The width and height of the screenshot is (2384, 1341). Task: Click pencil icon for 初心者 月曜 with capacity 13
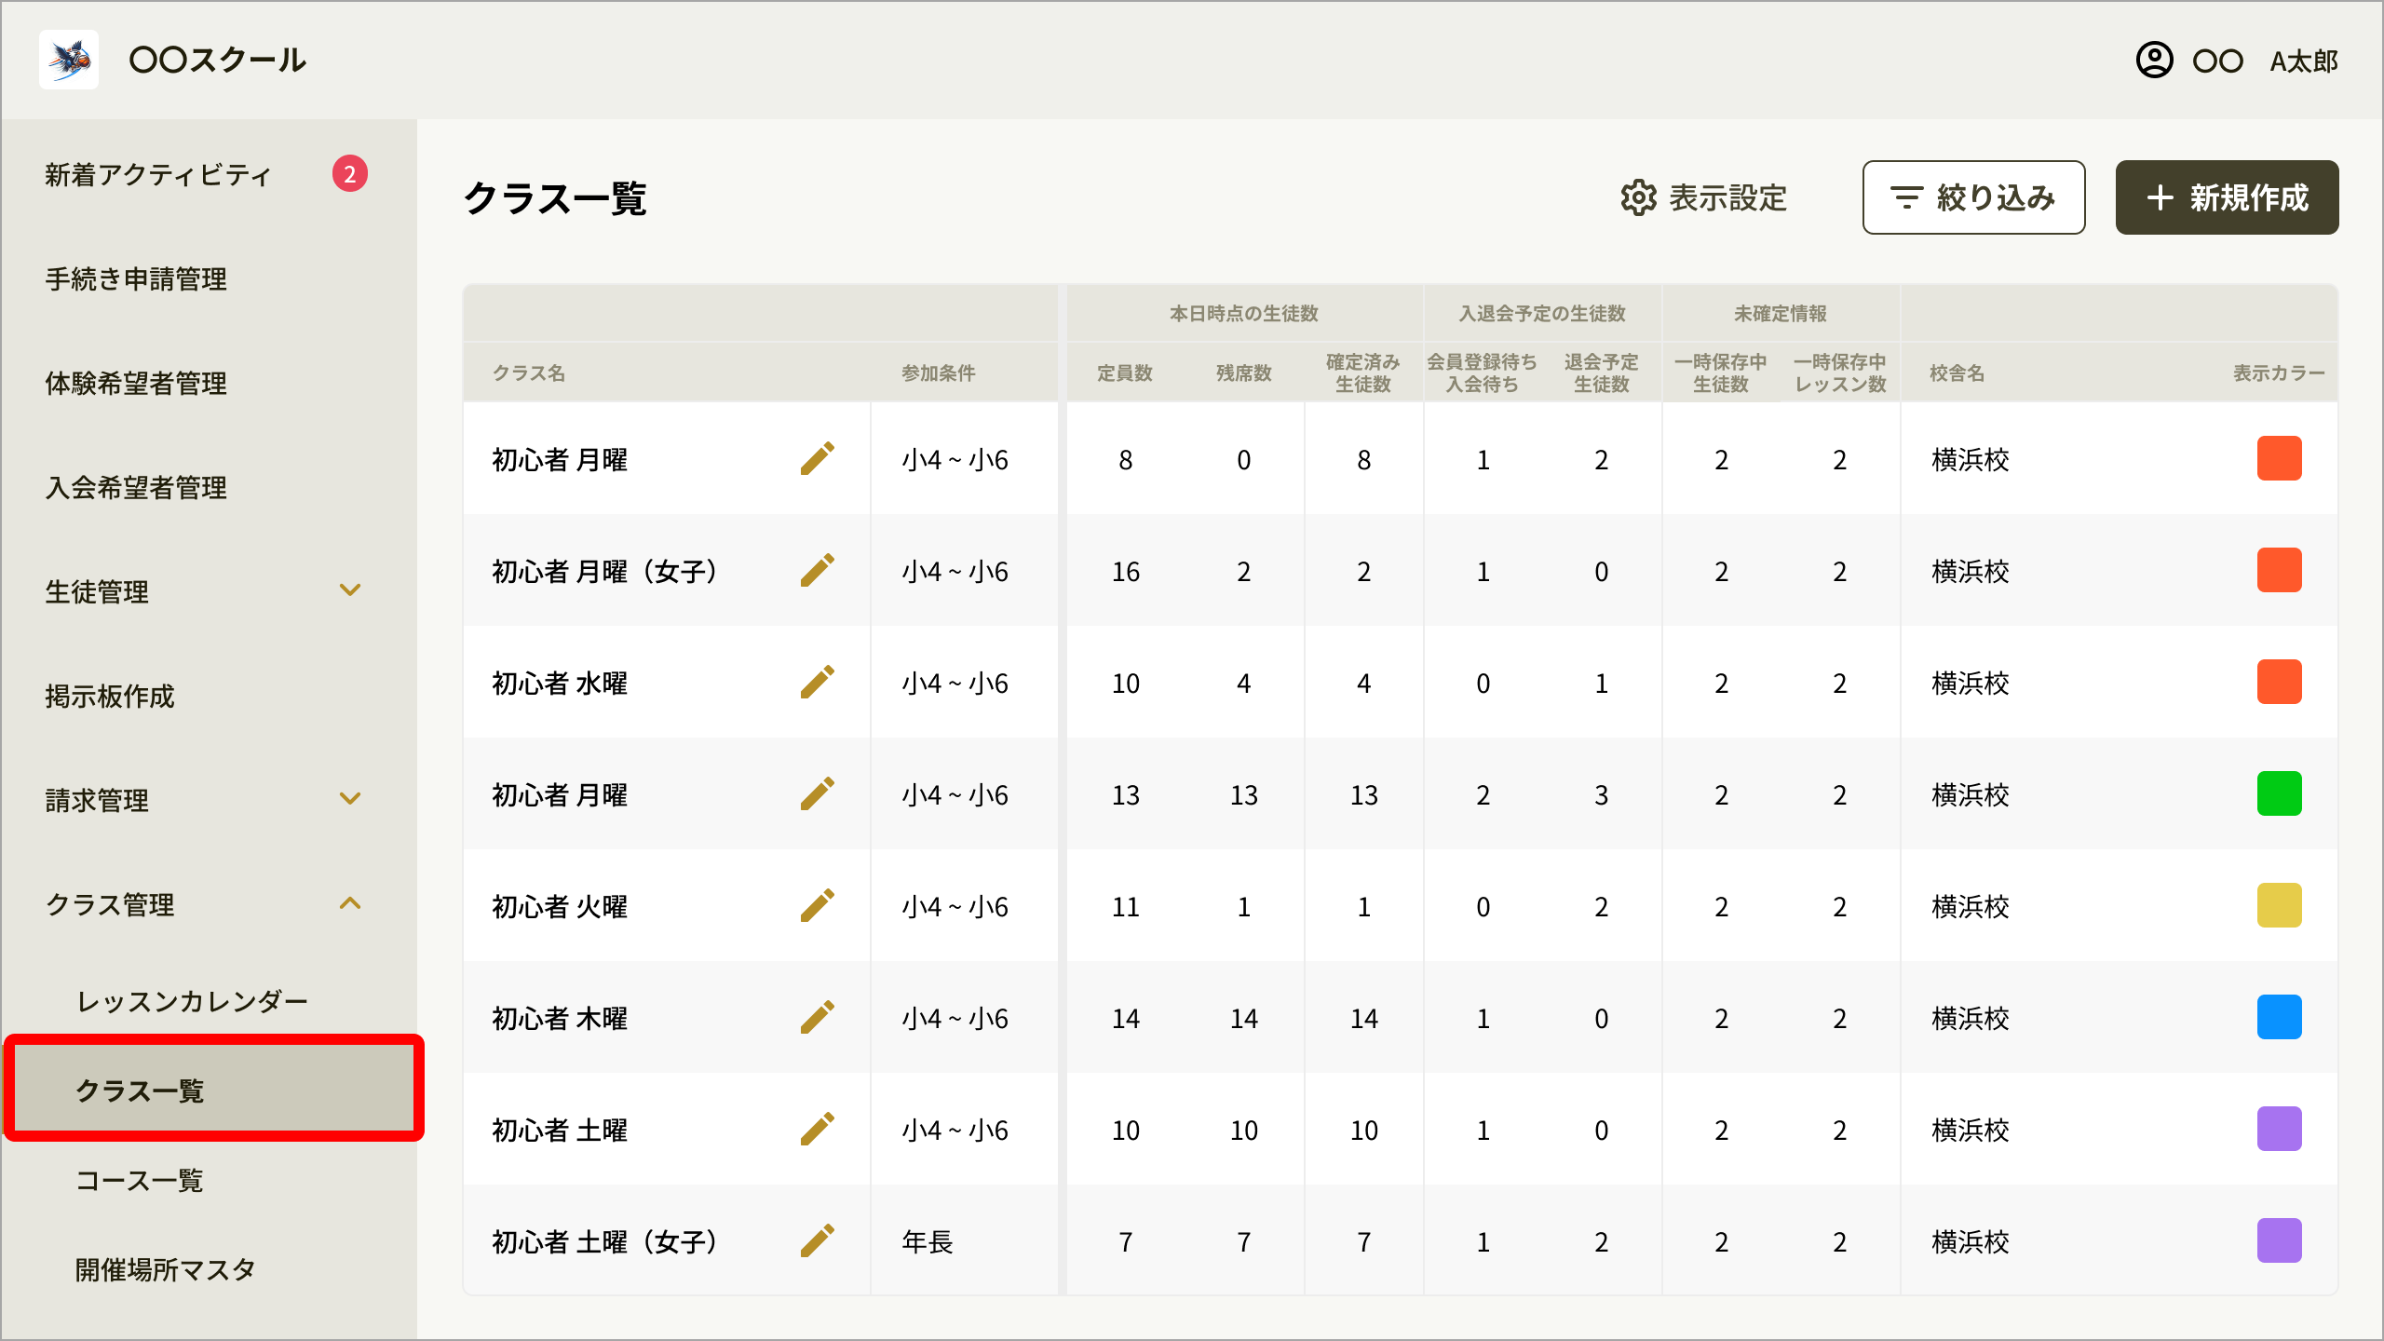(x=817, y=794)
